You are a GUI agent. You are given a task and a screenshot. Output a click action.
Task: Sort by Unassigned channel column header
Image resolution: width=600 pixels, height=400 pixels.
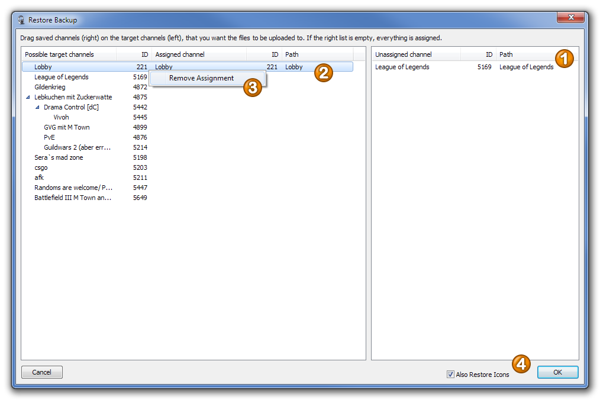point(417,54)
